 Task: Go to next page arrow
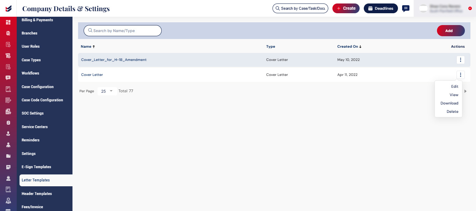coord(465,91)
